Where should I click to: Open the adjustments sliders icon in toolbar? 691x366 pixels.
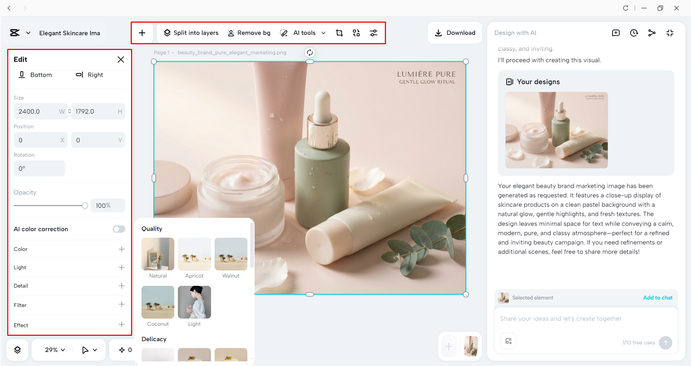click(x=374, y=33)
